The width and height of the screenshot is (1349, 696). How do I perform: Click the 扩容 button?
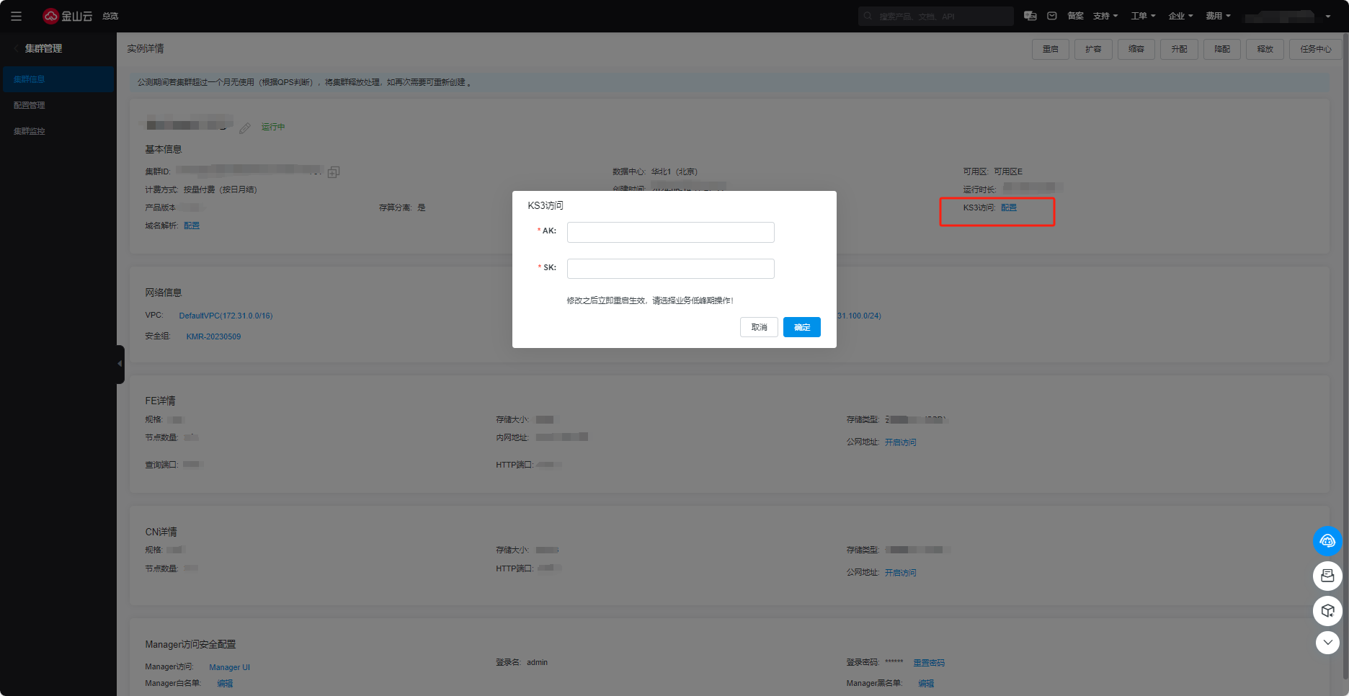point(1093,49)
